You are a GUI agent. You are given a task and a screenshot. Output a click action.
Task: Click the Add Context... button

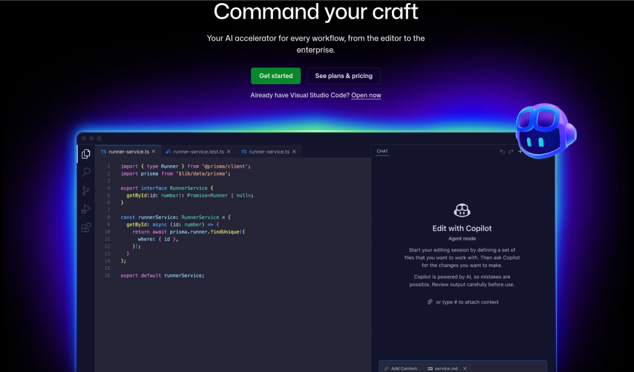(x=402, y=368)
